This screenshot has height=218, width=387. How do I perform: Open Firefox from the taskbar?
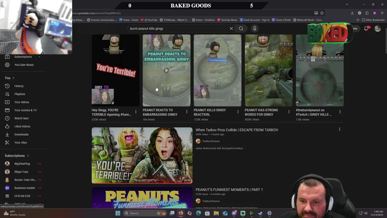click(180, 213)
